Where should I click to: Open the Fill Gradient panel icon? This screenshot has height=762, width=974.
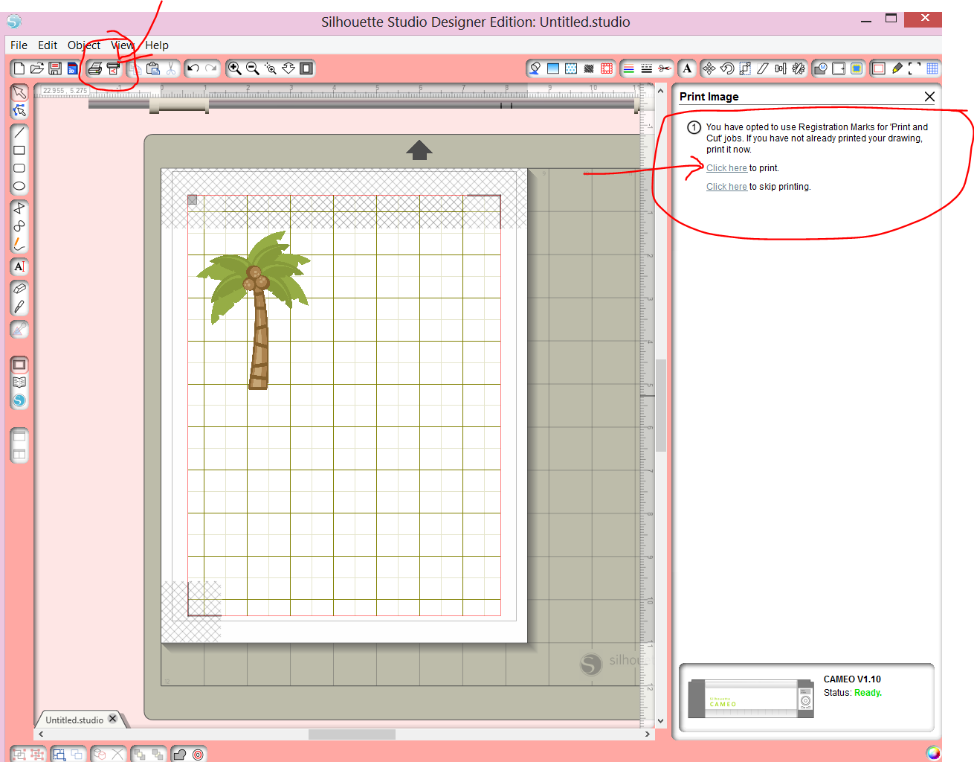point(553,68)
